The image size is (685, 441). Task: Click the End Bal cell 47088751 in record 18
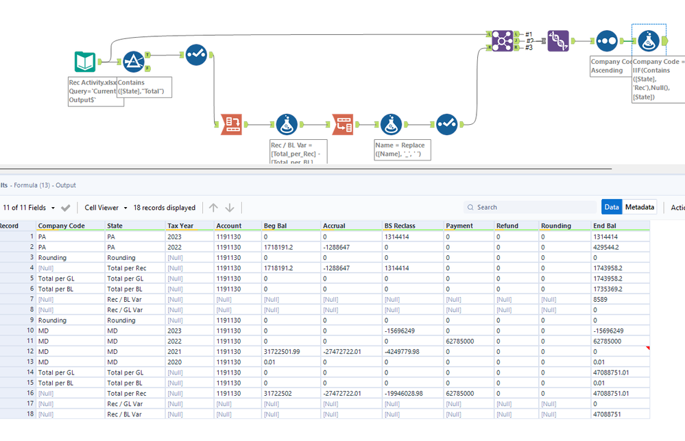point(621,414)
